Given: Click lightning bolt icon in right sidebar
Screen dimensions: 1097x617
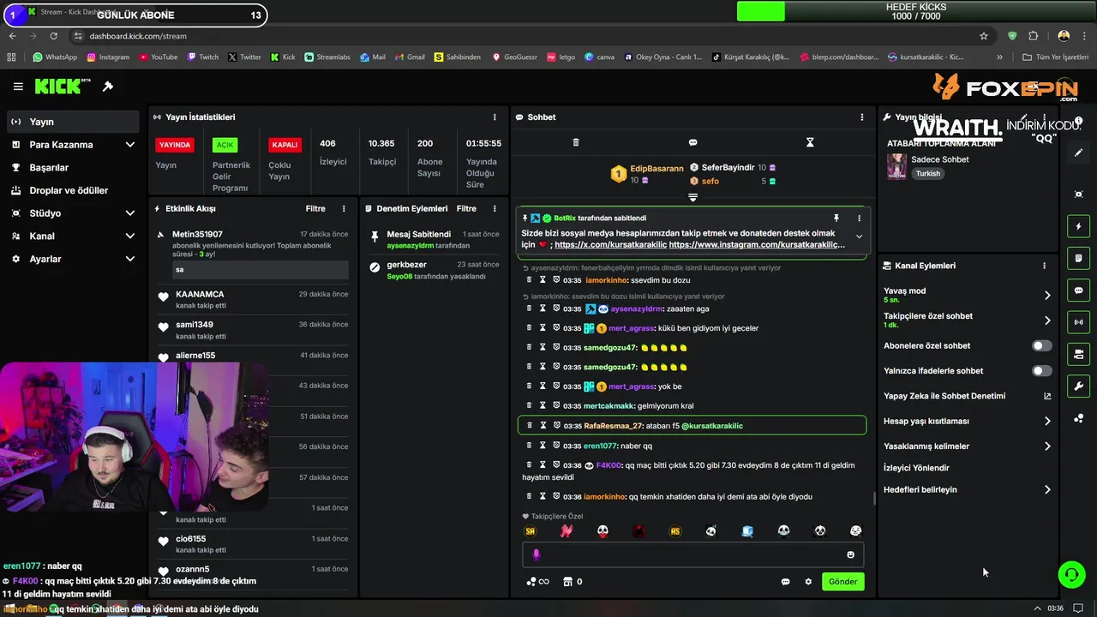Looking at the screenshot, I should [1079, 226].
